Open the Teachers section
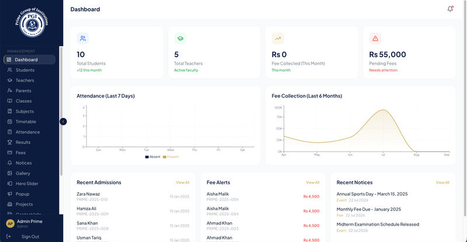The height and width of the screenshot is (242, 467). click(30, 80)
